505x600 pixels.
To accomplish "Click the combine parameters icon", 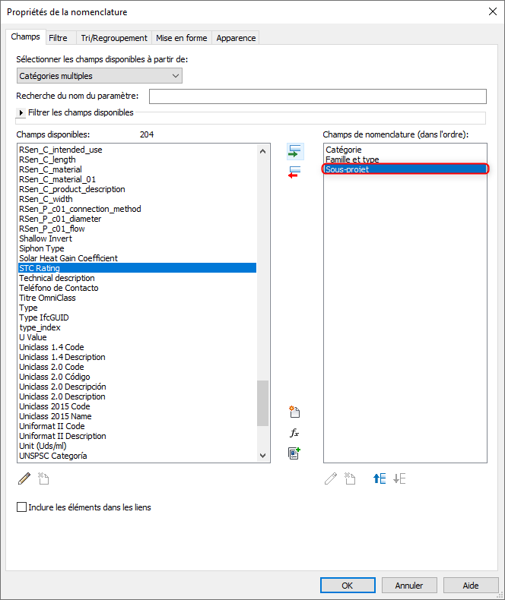I will 294,453.
